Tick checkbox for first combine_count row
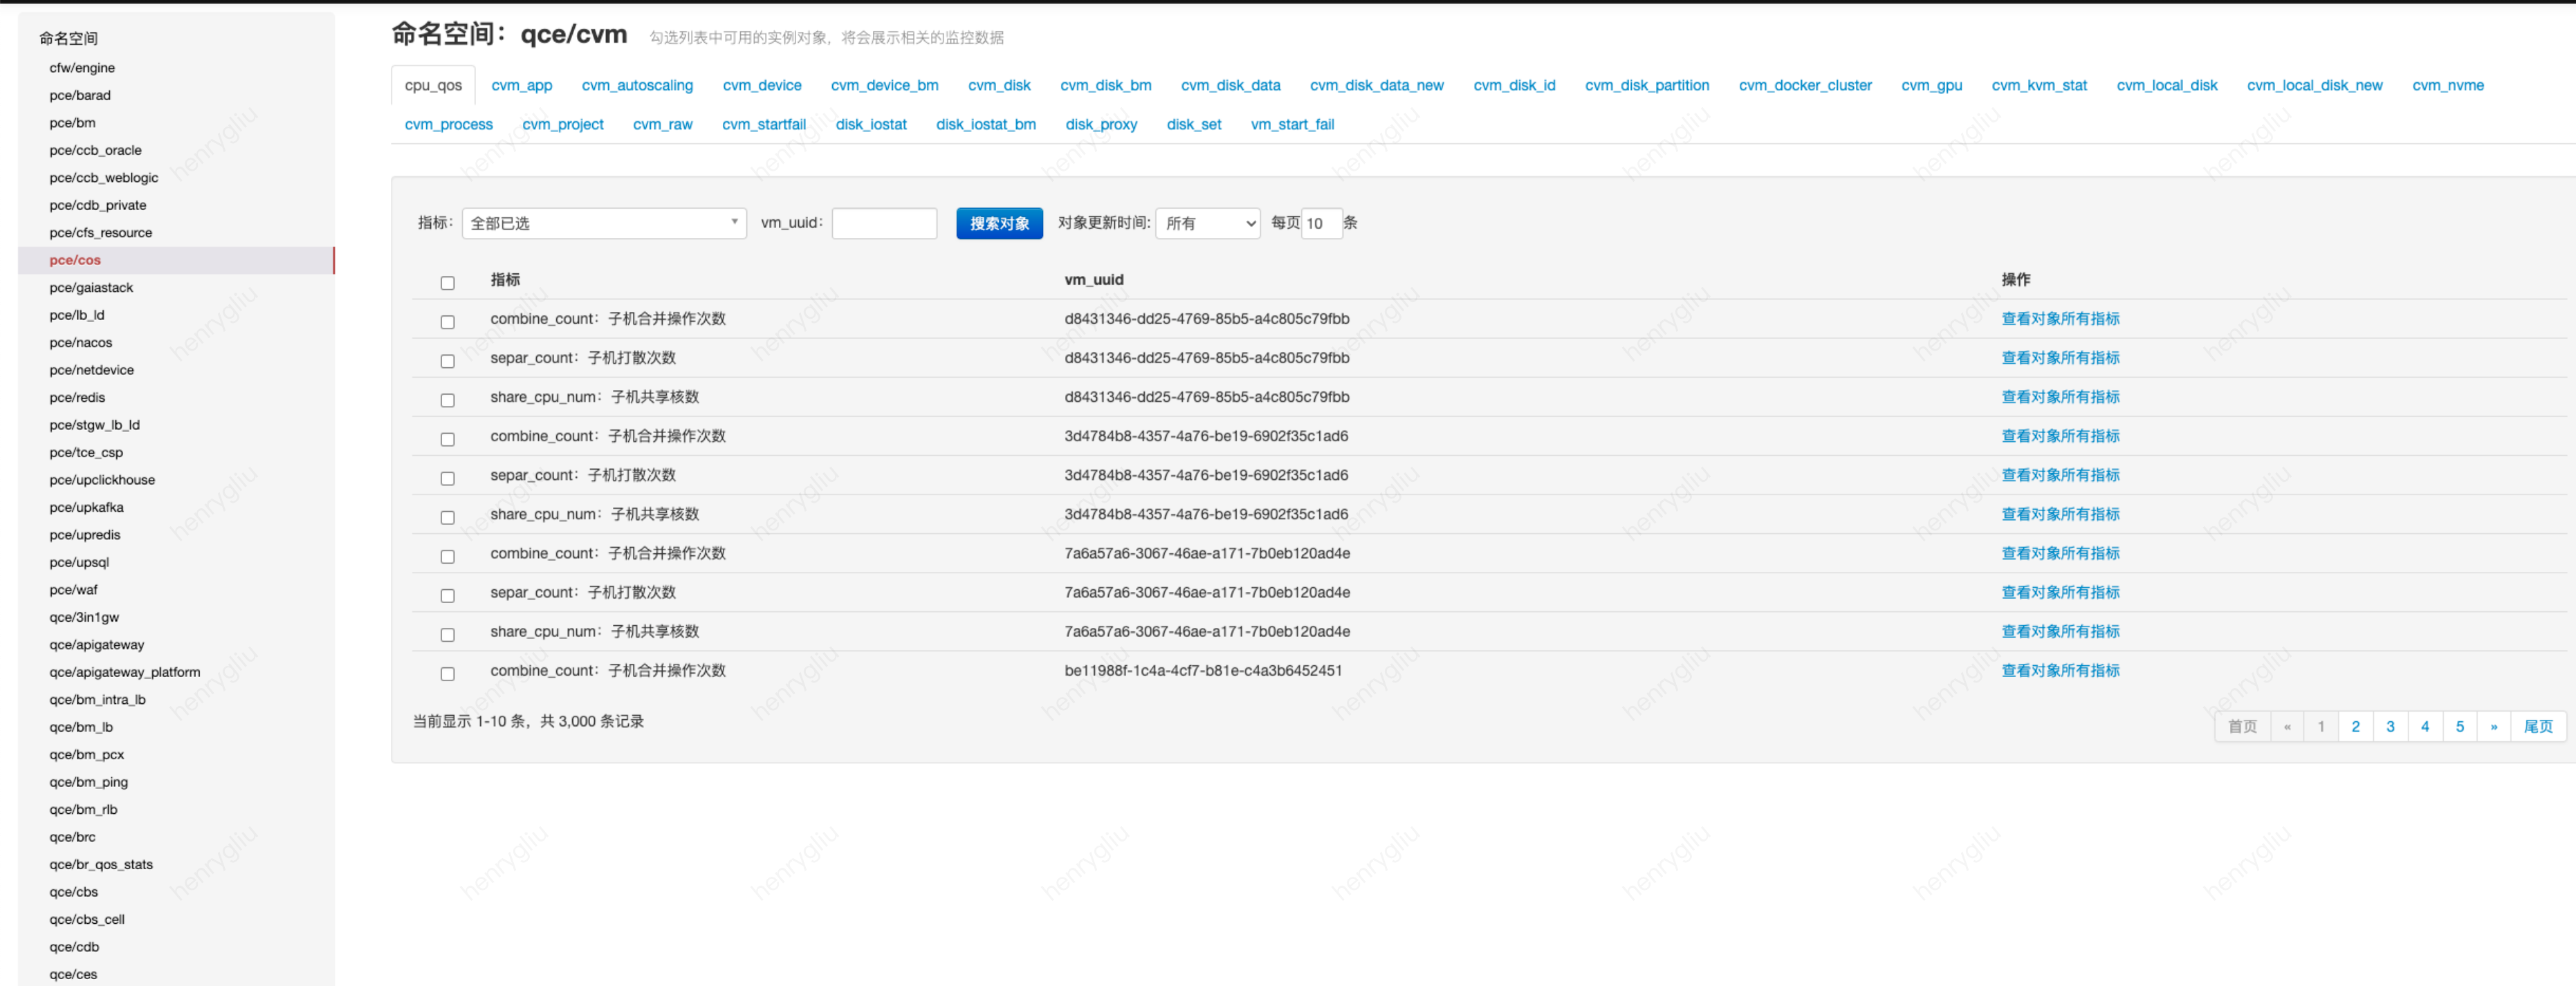Screen dimensions: 2576x986 [447, 322]
